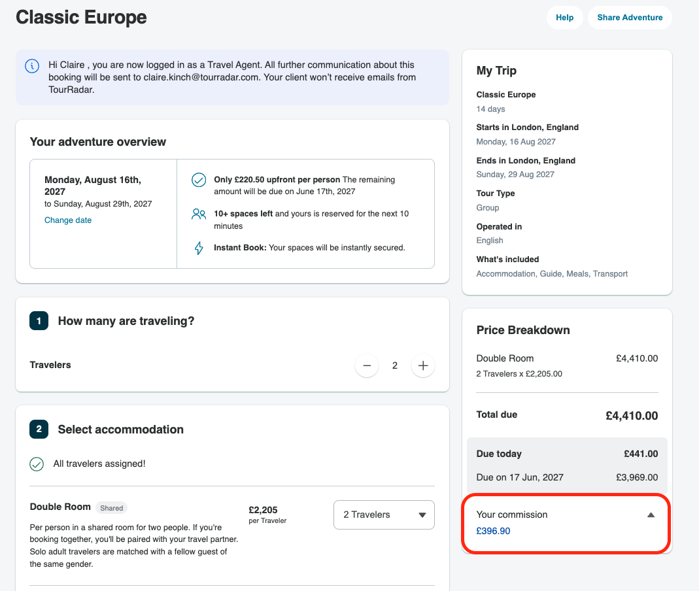Click the info icon in the travel agent notice

[x=32, y=66]
